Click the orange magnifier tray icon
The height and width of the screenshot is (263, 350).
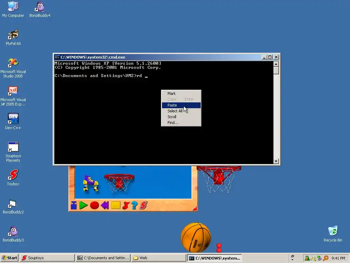click(326, 258)
